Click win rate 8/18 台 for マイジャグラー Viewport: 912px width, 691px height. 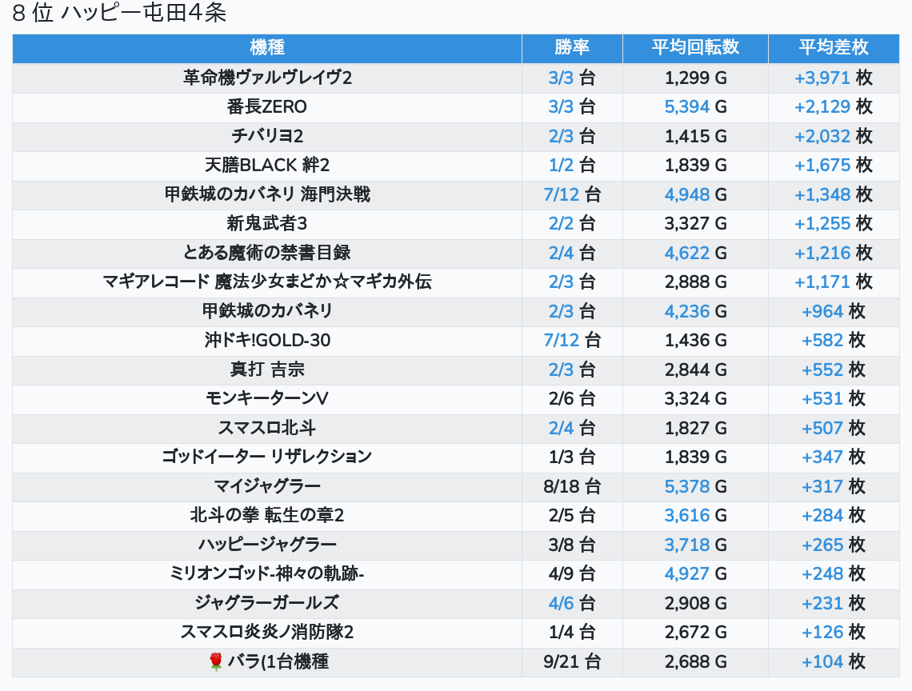point(572,486)
